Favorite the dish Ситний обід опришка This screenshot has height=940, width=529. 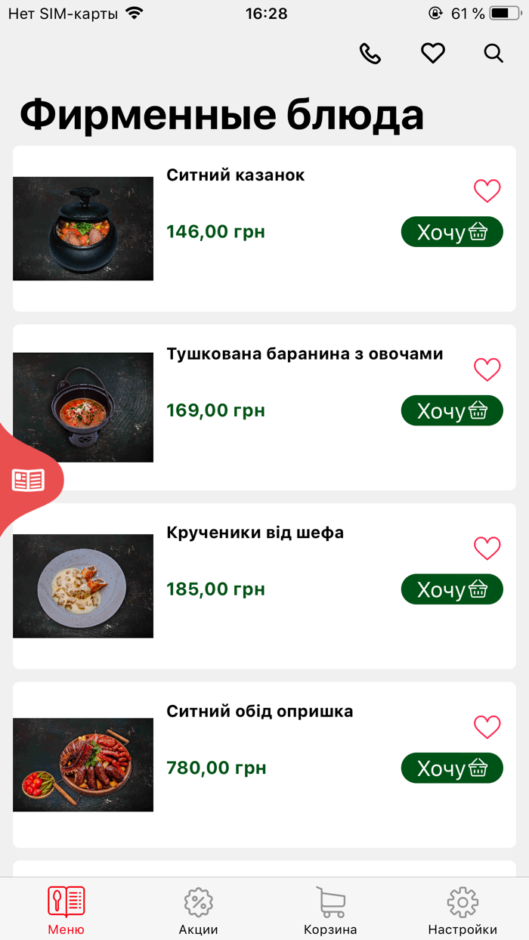[x=487, y=726]
